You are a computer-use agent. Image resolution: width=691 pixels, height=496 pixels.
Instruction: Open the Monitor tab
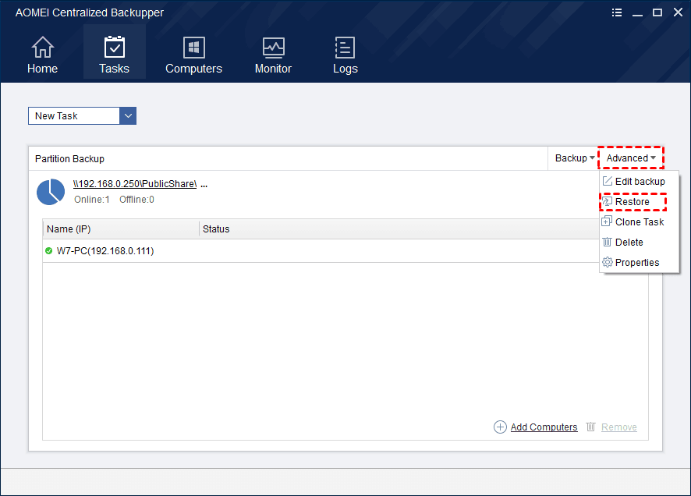point(273,55)
